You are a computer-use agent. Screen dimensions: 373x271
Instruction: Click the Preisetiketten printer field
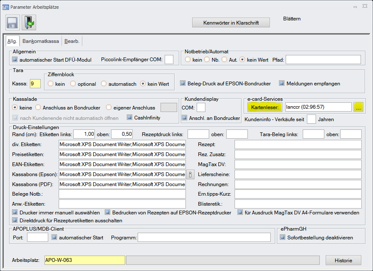122,154
